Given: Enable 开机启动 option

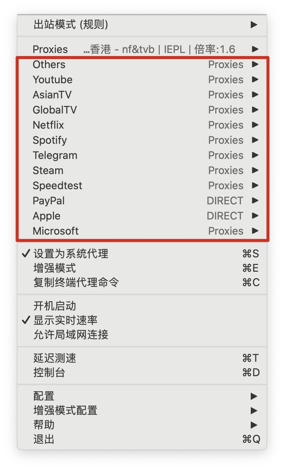Looking at the screenshot, I should click(55, 306).
